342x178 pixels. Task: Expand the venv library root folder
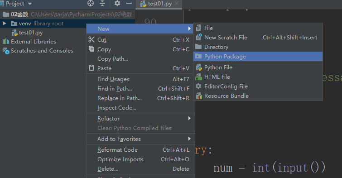point(5,24)
